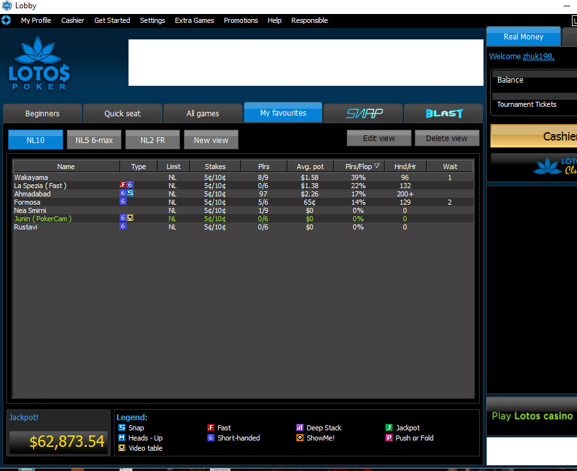Select the Ahmadabad table row

click(x=243, y=194)
